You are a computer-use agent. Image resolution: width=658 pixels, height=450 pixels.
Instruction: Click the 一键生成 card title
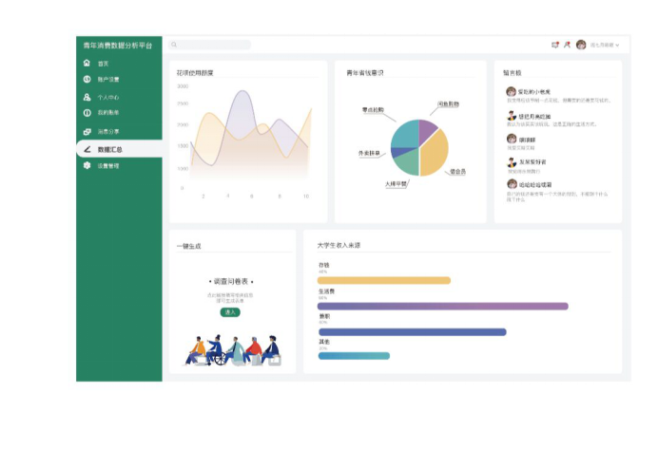(x=189, y=246)
